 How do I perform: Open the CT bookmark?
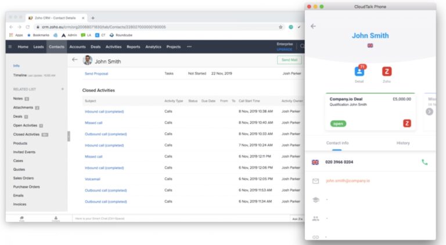pos(100,35)
